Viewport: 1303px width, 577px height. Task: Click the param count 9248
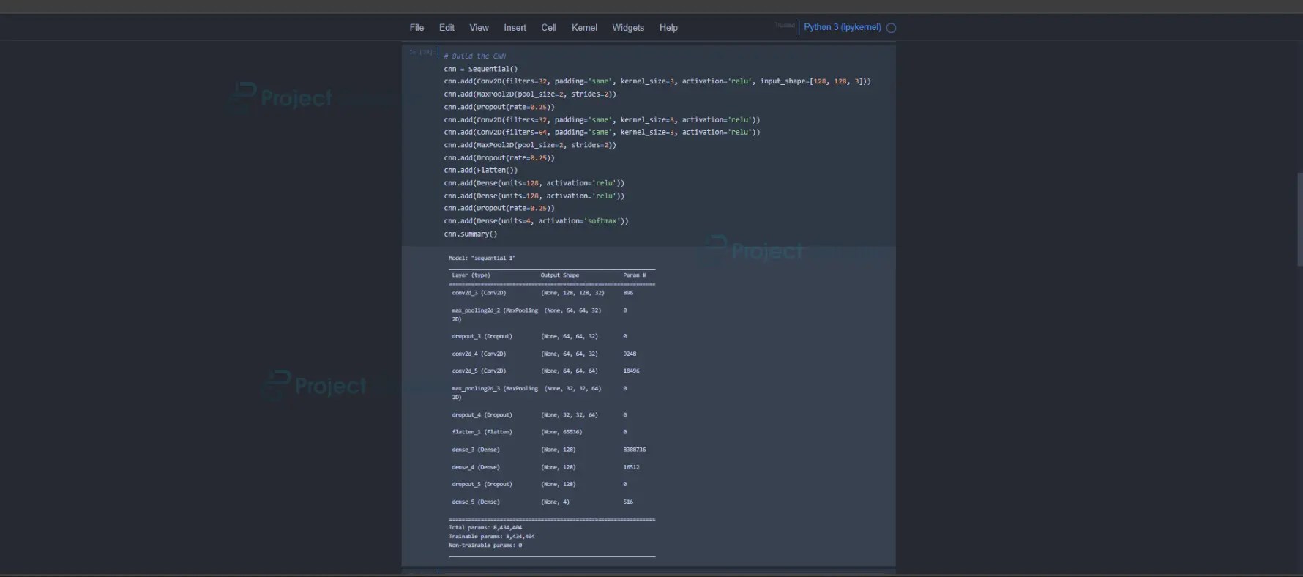(x=630, y=354)
